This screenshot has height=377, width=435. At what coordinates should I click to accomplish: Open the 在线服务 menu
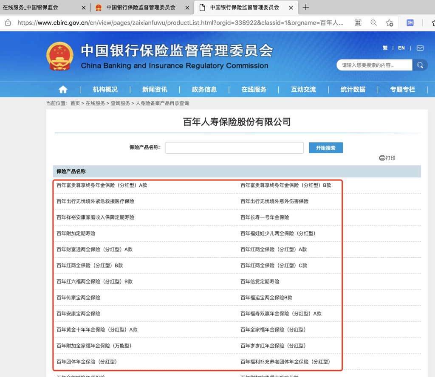tap(254, 89)
